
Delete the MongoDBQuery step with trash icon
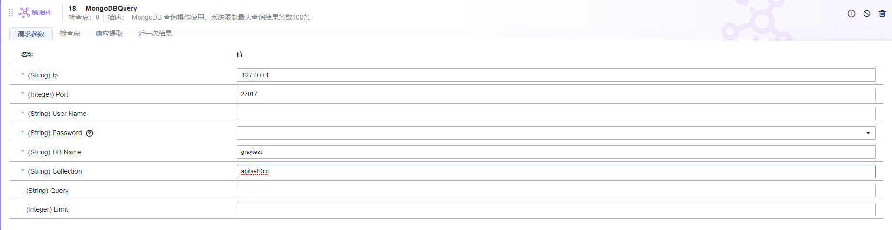882,13
